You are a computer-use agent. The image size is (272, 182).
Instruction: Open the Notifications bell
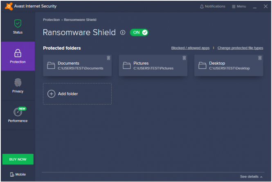[213, 7]
